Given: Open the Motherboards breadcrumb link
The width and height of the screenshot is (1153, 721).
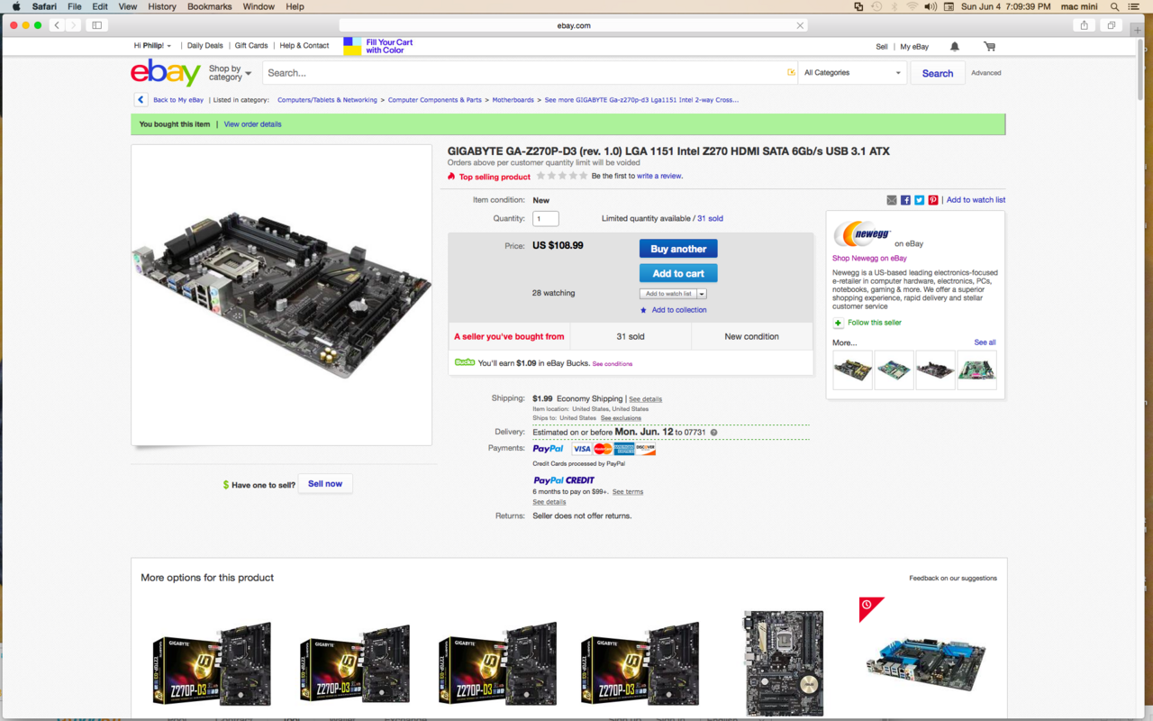Looking at the screenshot, I should pos(513,100).
